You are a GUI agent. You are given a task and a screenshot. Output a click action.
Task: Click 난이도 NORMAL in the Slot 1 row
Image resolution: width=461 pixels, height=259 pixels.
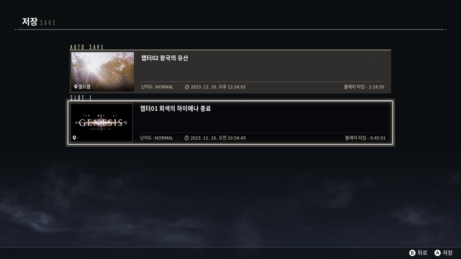[157, 138]
